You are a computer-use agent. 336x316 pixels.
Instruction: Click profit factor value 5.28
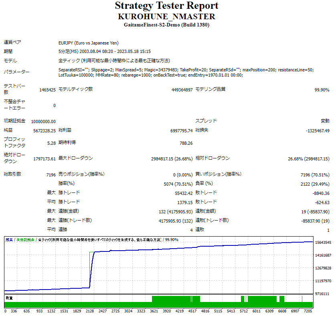pyautogui.click(x=51, y=143)
